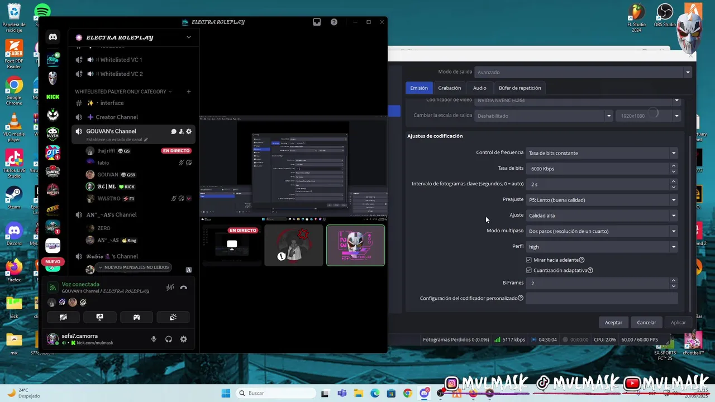Mute the Discord microphone
Screen dimensions: 715x402
pyautogui.click(x=154, y=339)
